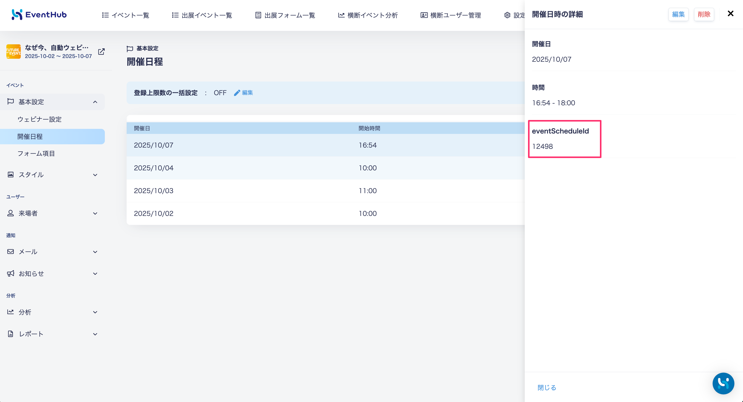743x402 pixels.
Task: Close the 開催日時の詳細 panel with X
Action: pyautogui.click(x=730, y=14)
